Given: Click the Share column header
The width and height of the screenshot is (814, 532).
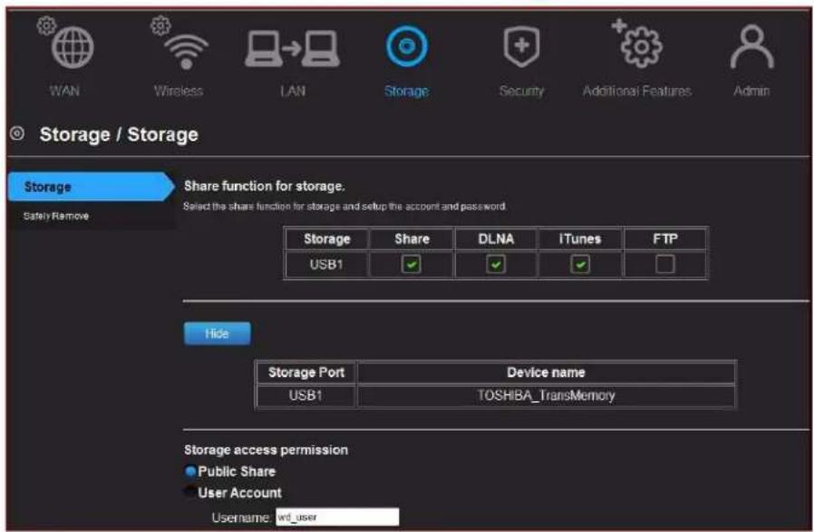Looking at the screenshot, I should 412,238.
